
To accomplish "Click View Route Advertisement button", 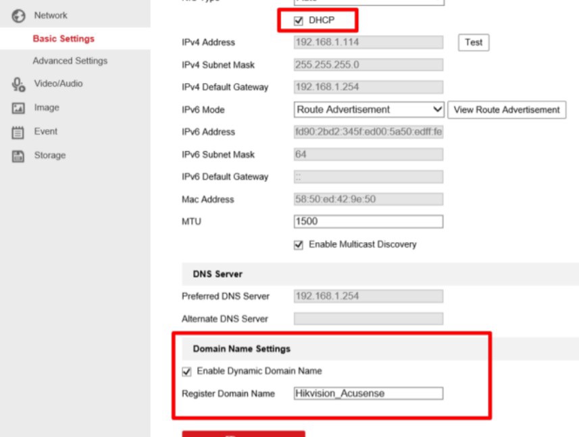I will point(507,110).
